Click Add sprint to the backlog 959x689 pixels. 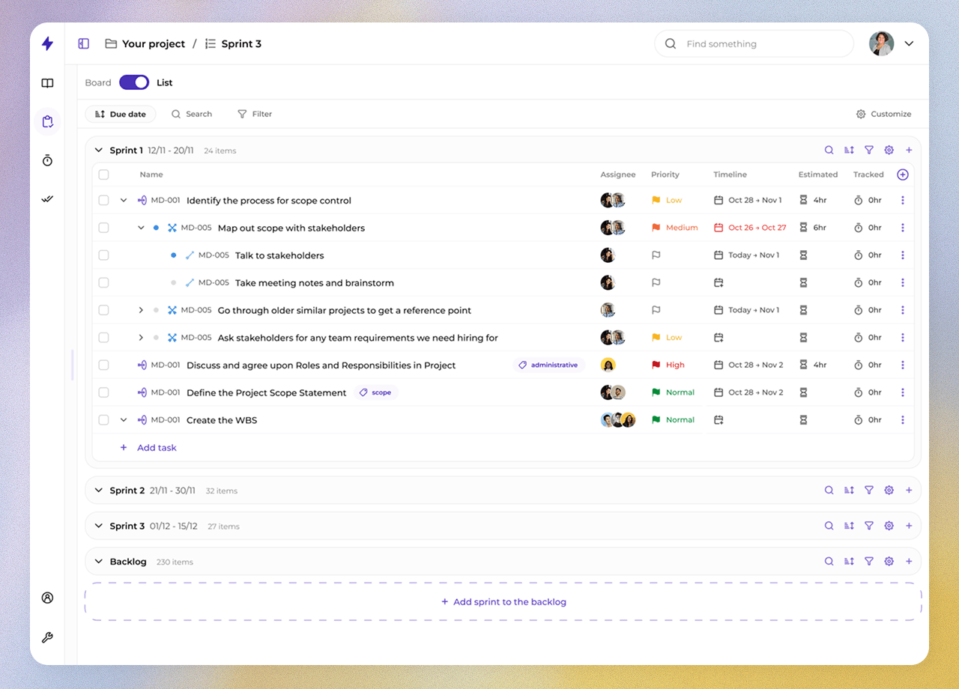click(503, 601)
